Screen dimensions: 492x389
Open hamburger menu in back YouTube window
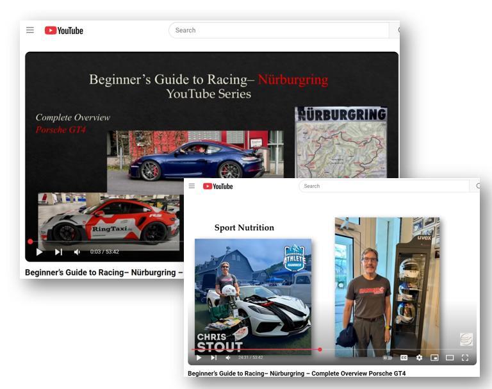click(30, 30)
